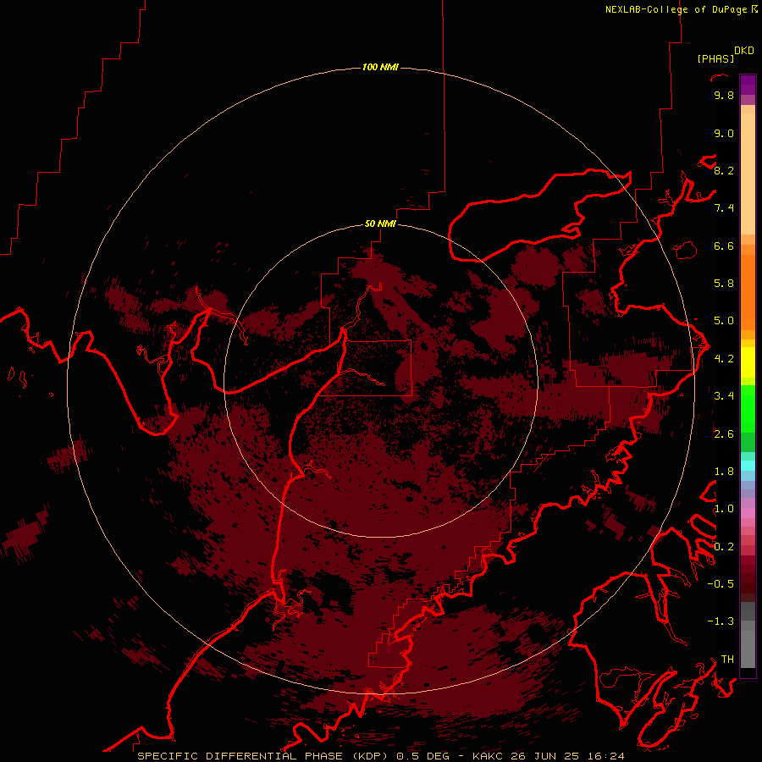Click the TH threshold label on the scale
The image size is (762, 762).
[727, 660]
